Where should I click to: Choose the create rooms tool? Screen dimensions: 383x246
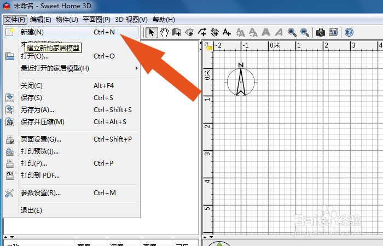[x=189, y=32]
